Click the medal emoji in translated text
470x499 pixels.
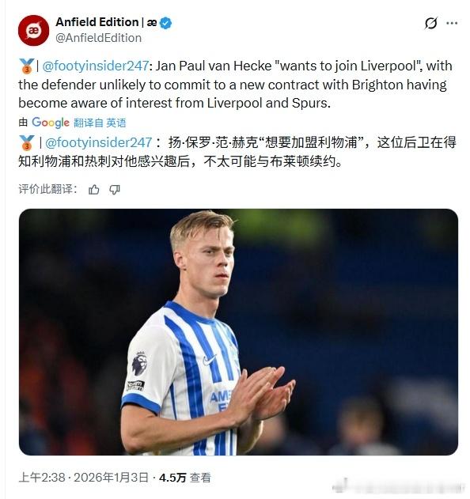27,142
